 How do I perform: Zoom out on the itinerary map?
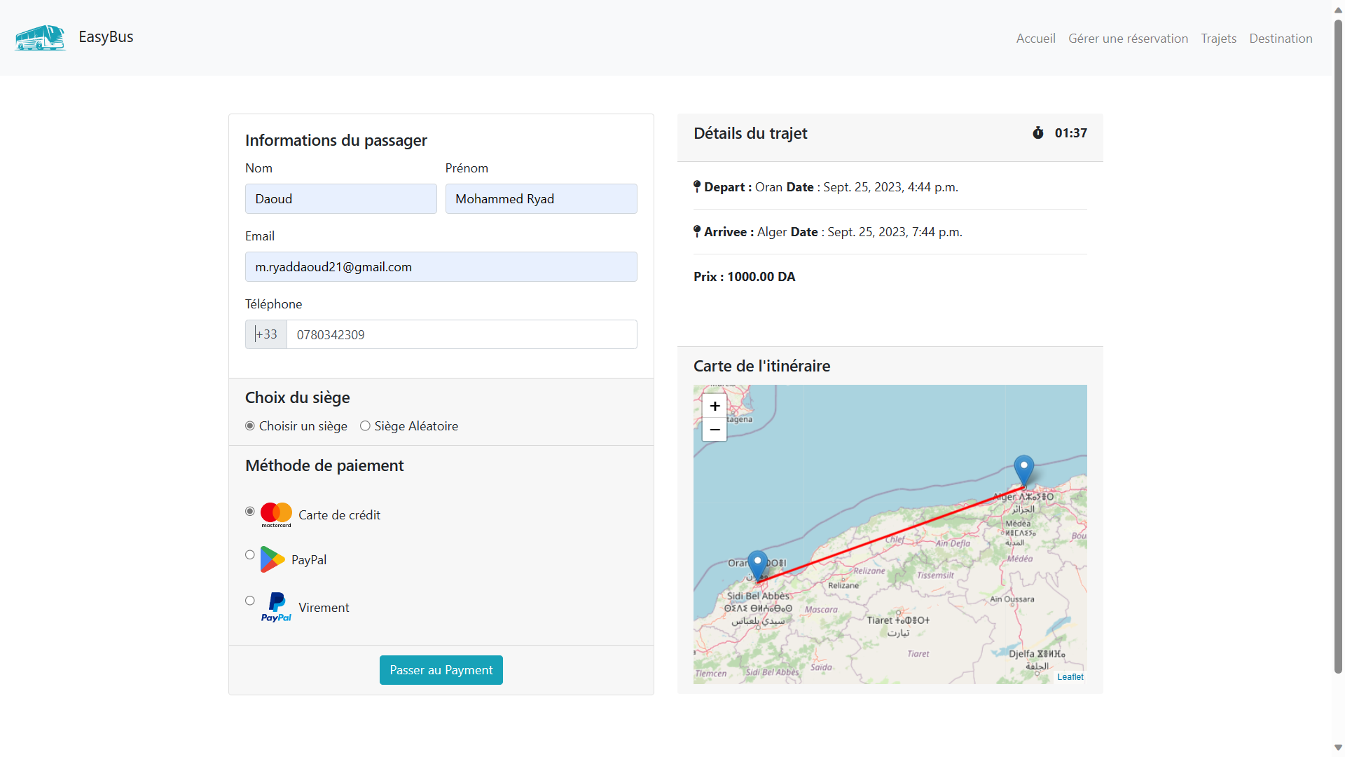[x=714, y=430]
